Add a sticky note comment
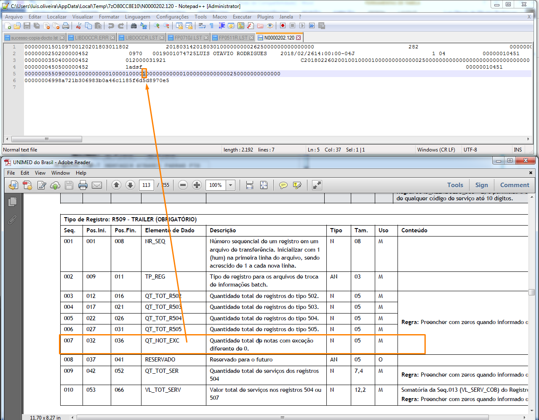The image size is (539, 420). (x=283, y=185)
